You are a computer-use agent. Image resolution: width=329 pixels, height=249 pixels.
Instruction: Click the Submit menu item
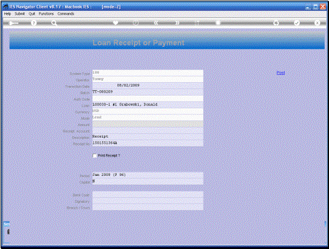[x=19, y=13]
